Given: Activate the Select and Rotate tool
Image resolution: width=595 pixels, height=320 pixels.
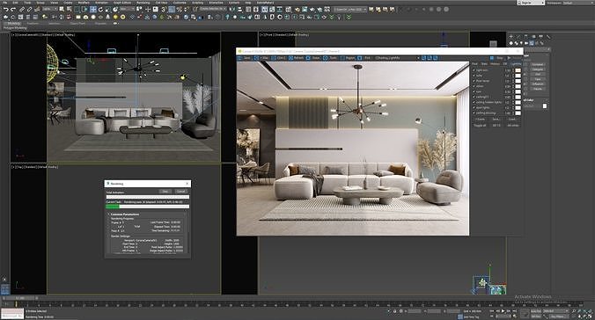Looking at the screenshot, I should pyautogui.click(x=100, y=9).
